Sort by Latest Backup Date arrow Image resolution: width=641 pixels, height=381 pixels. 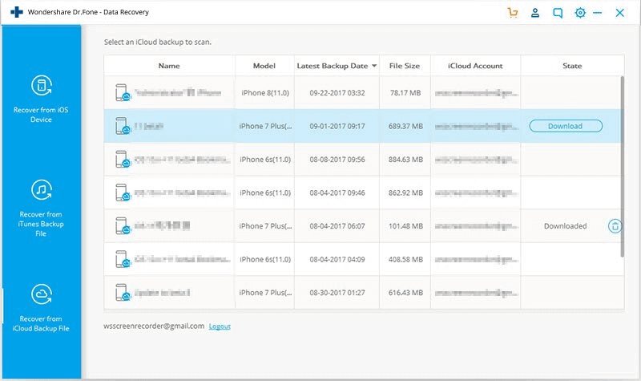coord(374,66)
